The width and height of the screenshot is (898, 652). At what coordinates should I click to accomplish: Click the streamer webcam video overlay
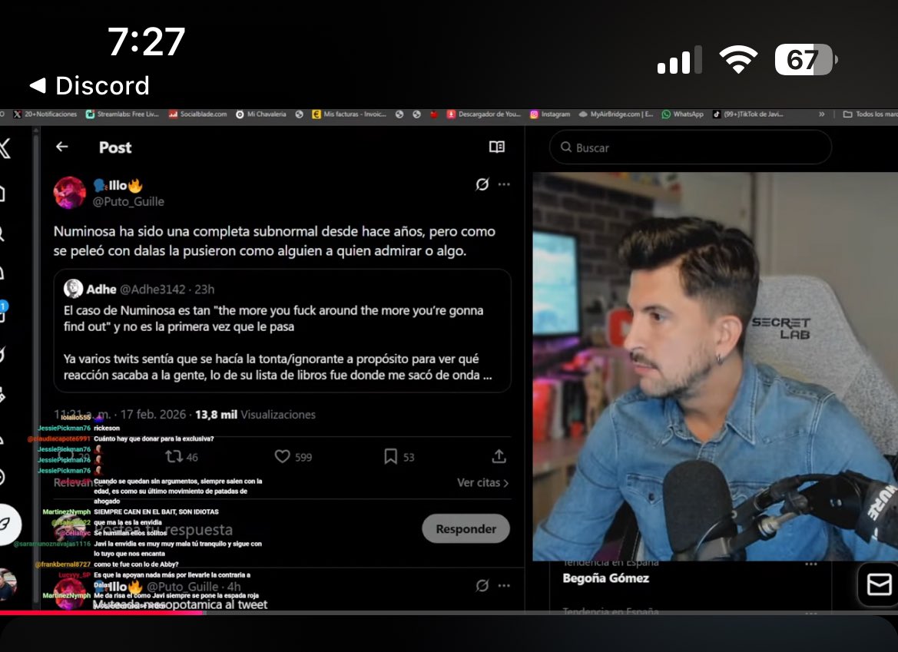point(715,366)
